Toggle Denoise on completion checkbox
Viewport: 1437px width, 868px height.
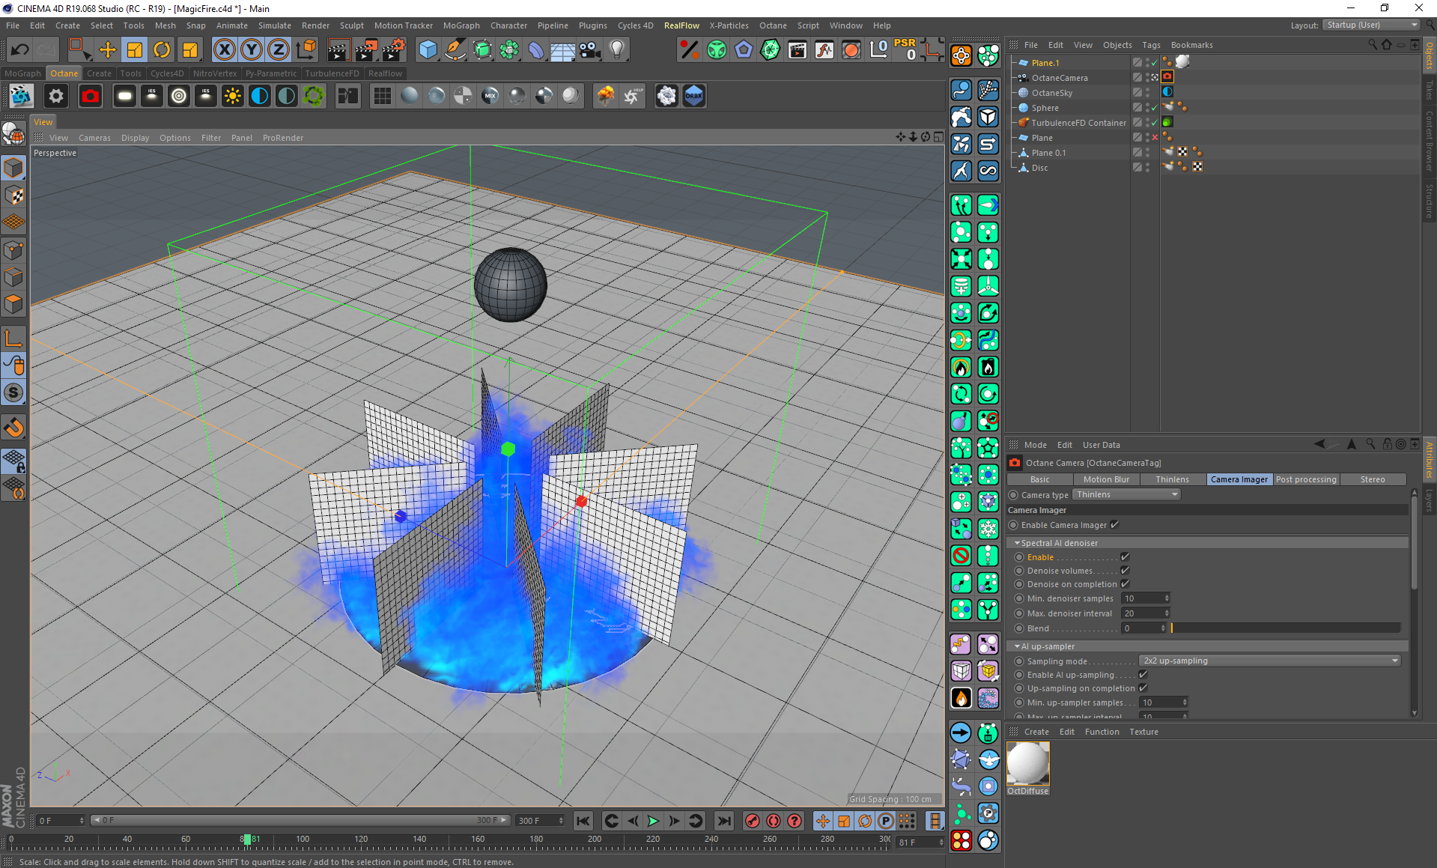click(x=1125, y=583)
